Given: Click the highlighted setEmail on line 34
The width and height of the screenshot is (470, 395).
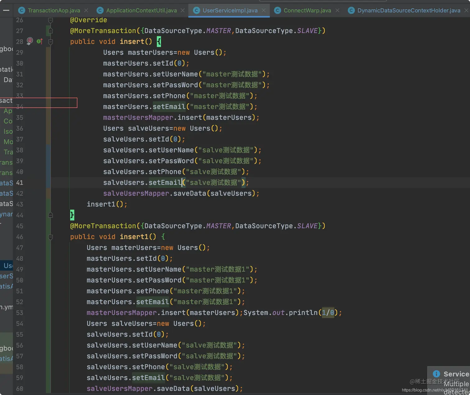Looking at the screenshot, I should coord(169,107).
